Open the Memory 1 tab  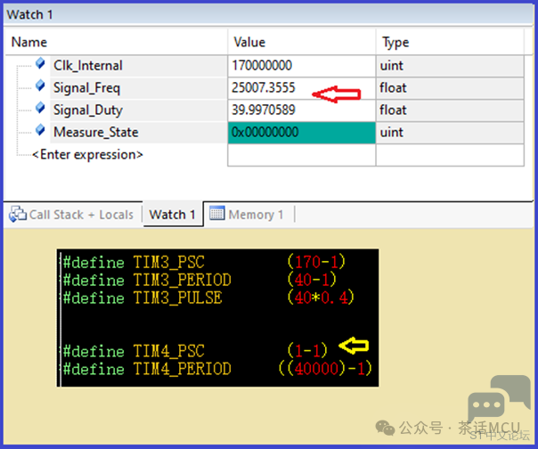coord(247,215)
